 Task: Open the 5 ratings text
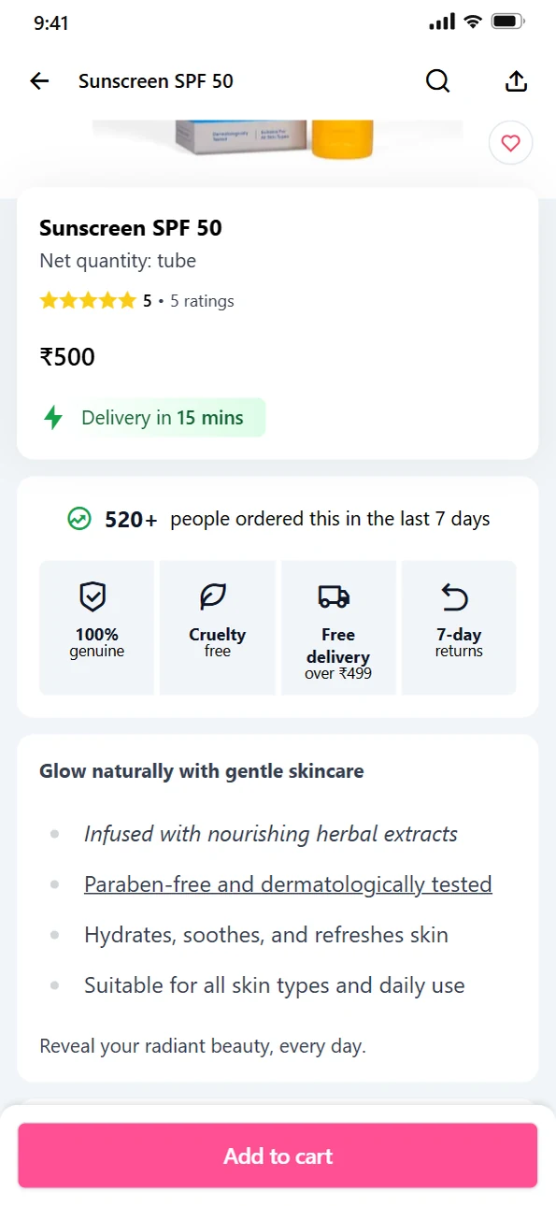[x=202, y=301]
